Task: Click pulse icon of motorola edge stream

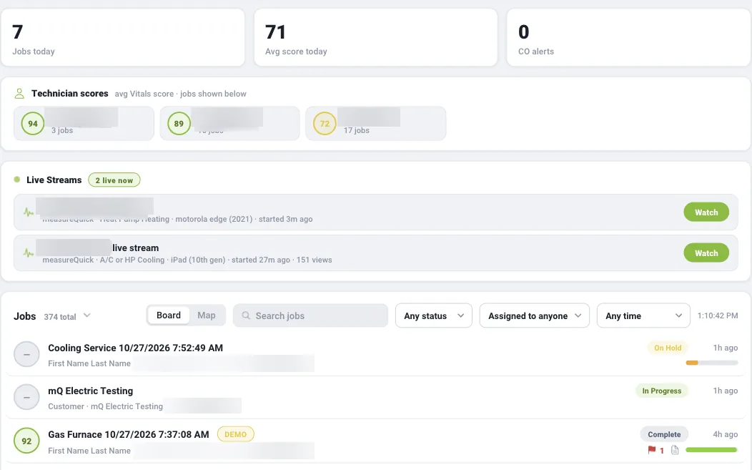Action: tap(29, 212)
